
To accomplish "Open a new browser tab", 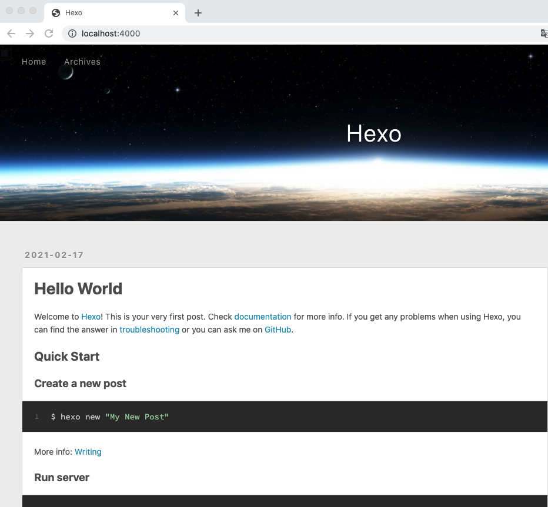I will [198, 13].
